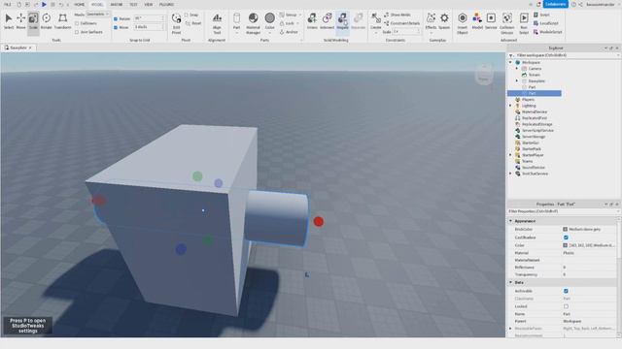Collapse the Data properties section

pos(511,282)
